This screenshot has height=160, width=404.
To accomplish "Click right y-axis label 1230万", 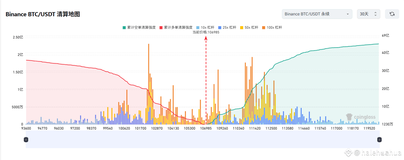I will tap(388, 124).
